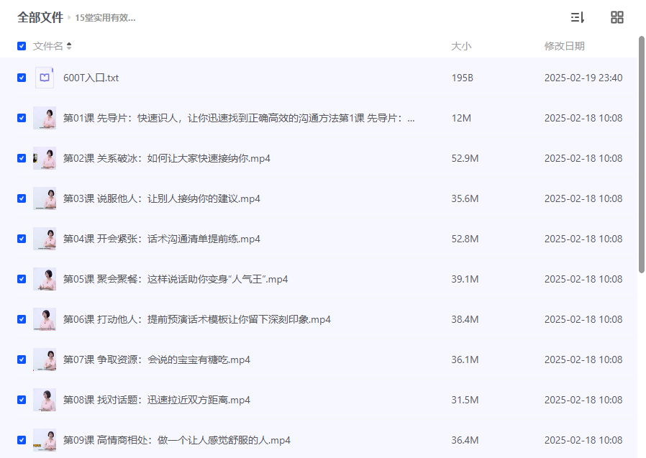Viewport: 646px width, 458px height.
Task: Click the 第02课 video thumbnail
Action: (45, 158)
